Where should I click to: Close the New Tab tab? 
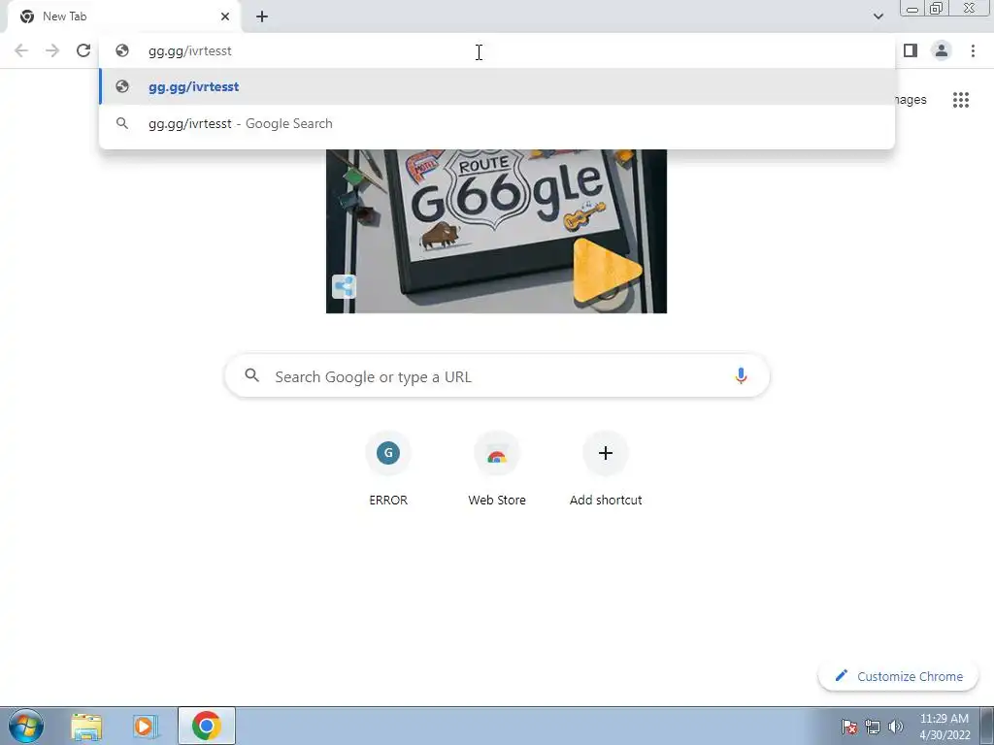pos(225,16)
